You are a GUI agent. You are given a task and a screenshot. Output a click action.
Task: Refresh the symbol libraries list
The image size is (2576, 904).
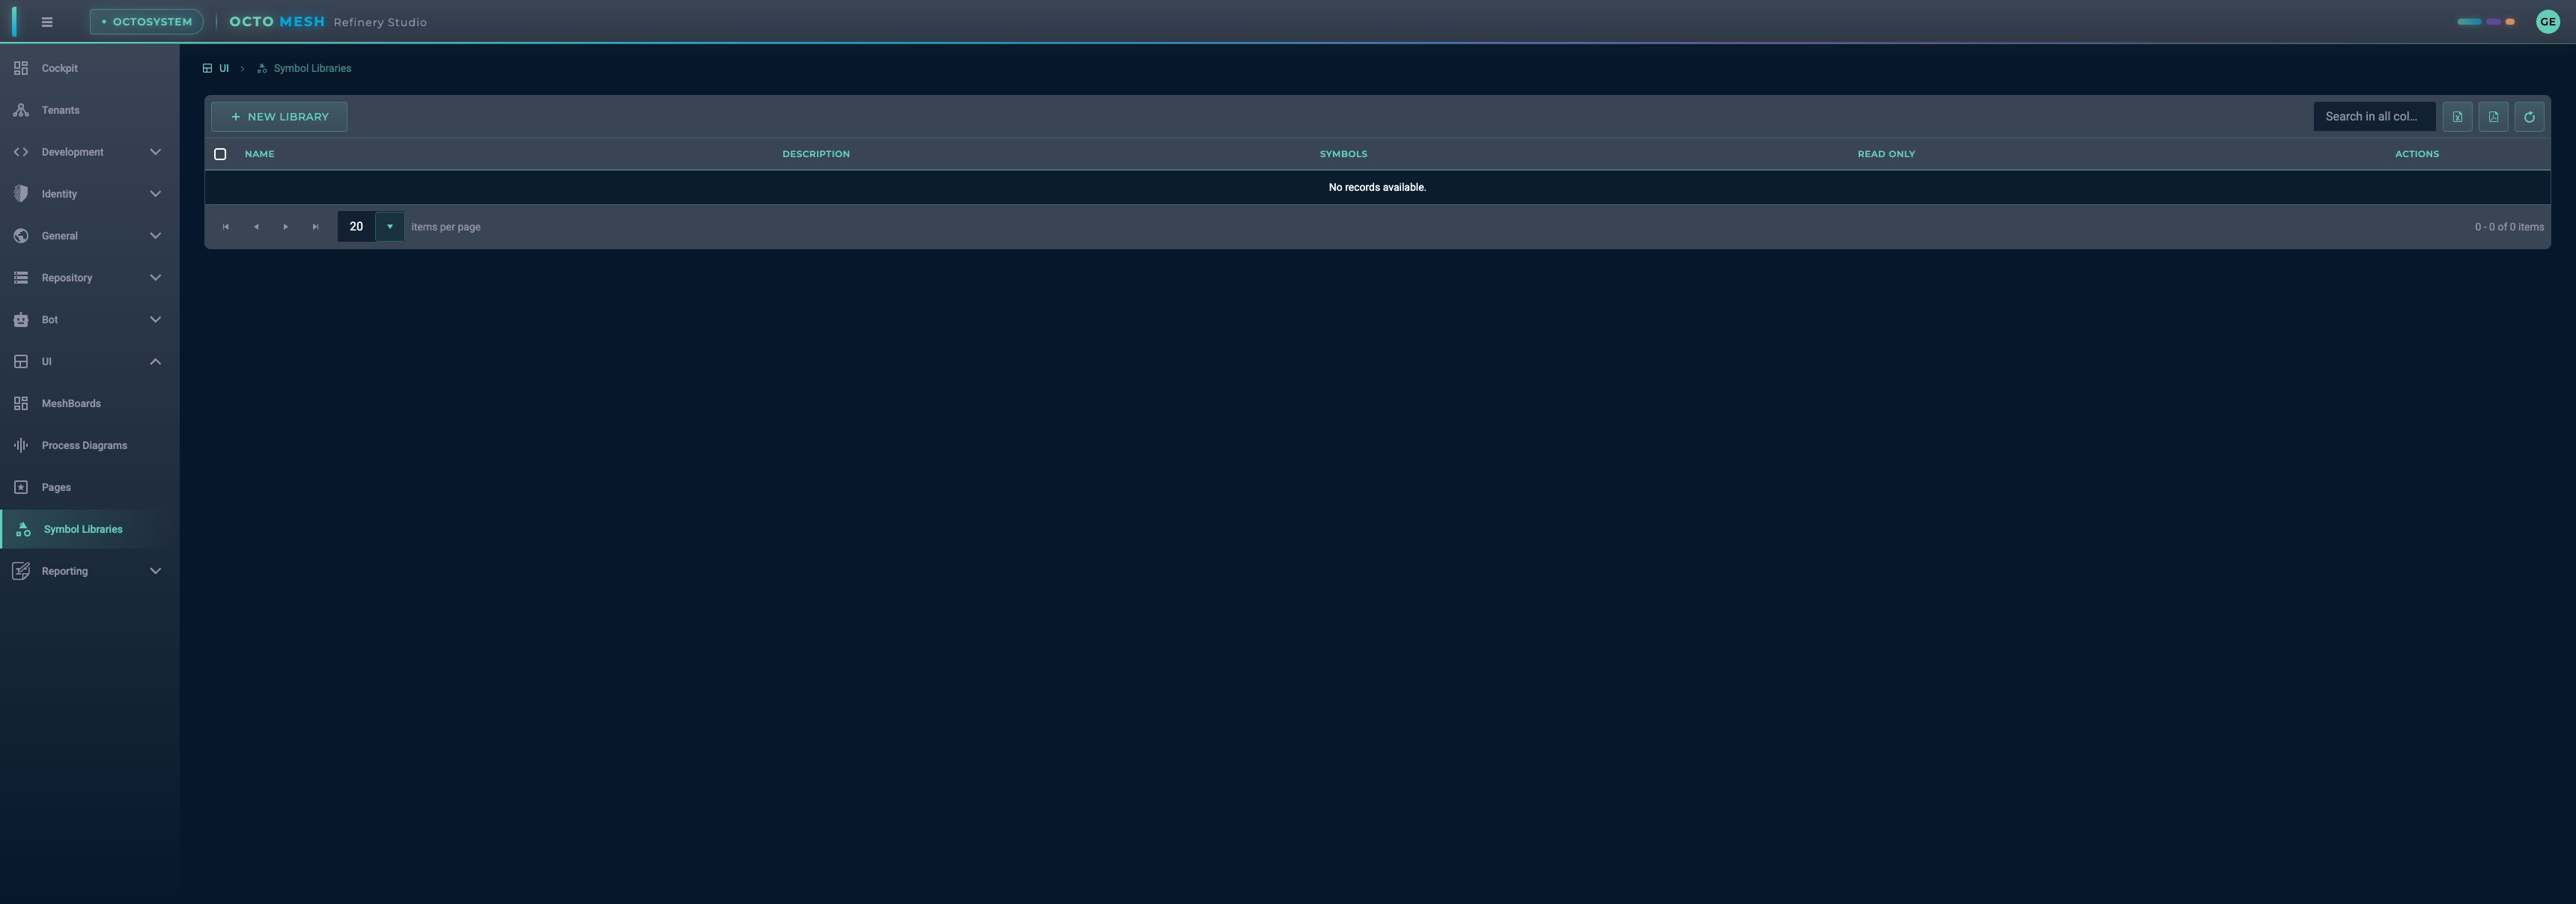(x=2529, y=117)
